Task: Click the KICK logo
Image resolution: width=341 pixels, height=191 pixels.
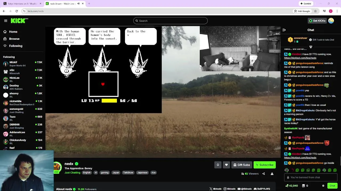Action: 19,21
